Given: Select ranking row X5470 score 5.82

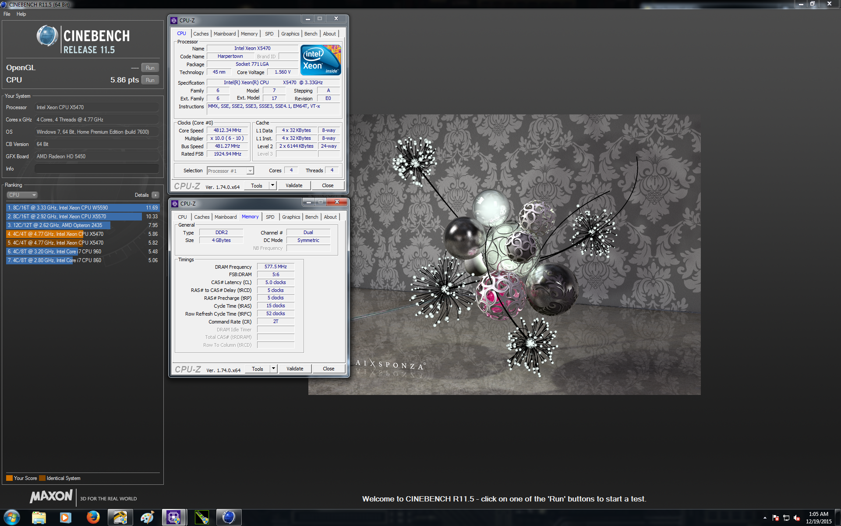Looking at the screenshot, I should click(x=83, y=243).
